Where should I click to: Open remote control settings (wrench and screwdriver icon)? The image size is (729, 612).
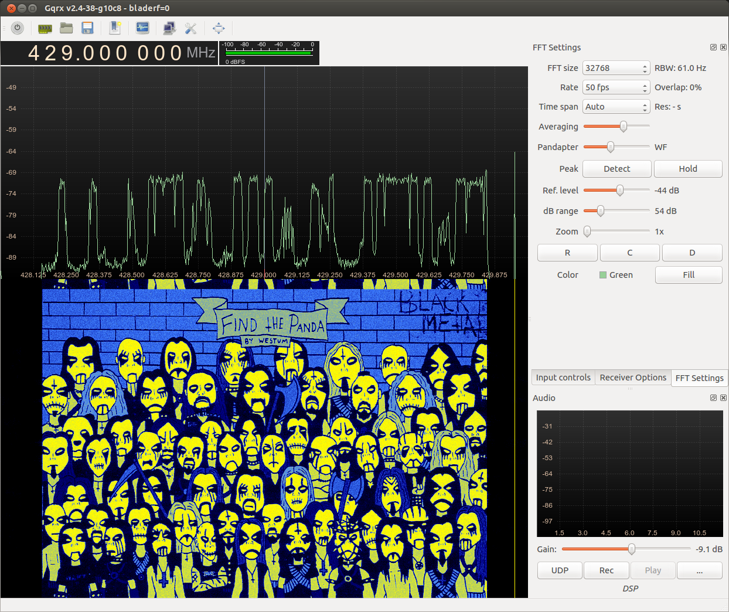pos(190,28)
